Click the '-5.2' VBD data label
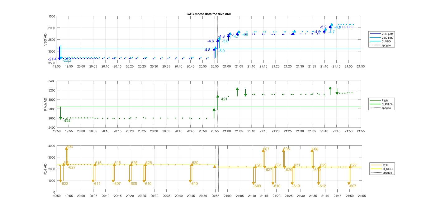This screenshot has height=216, width=436. pyautogui.click(x=323, y=27)
